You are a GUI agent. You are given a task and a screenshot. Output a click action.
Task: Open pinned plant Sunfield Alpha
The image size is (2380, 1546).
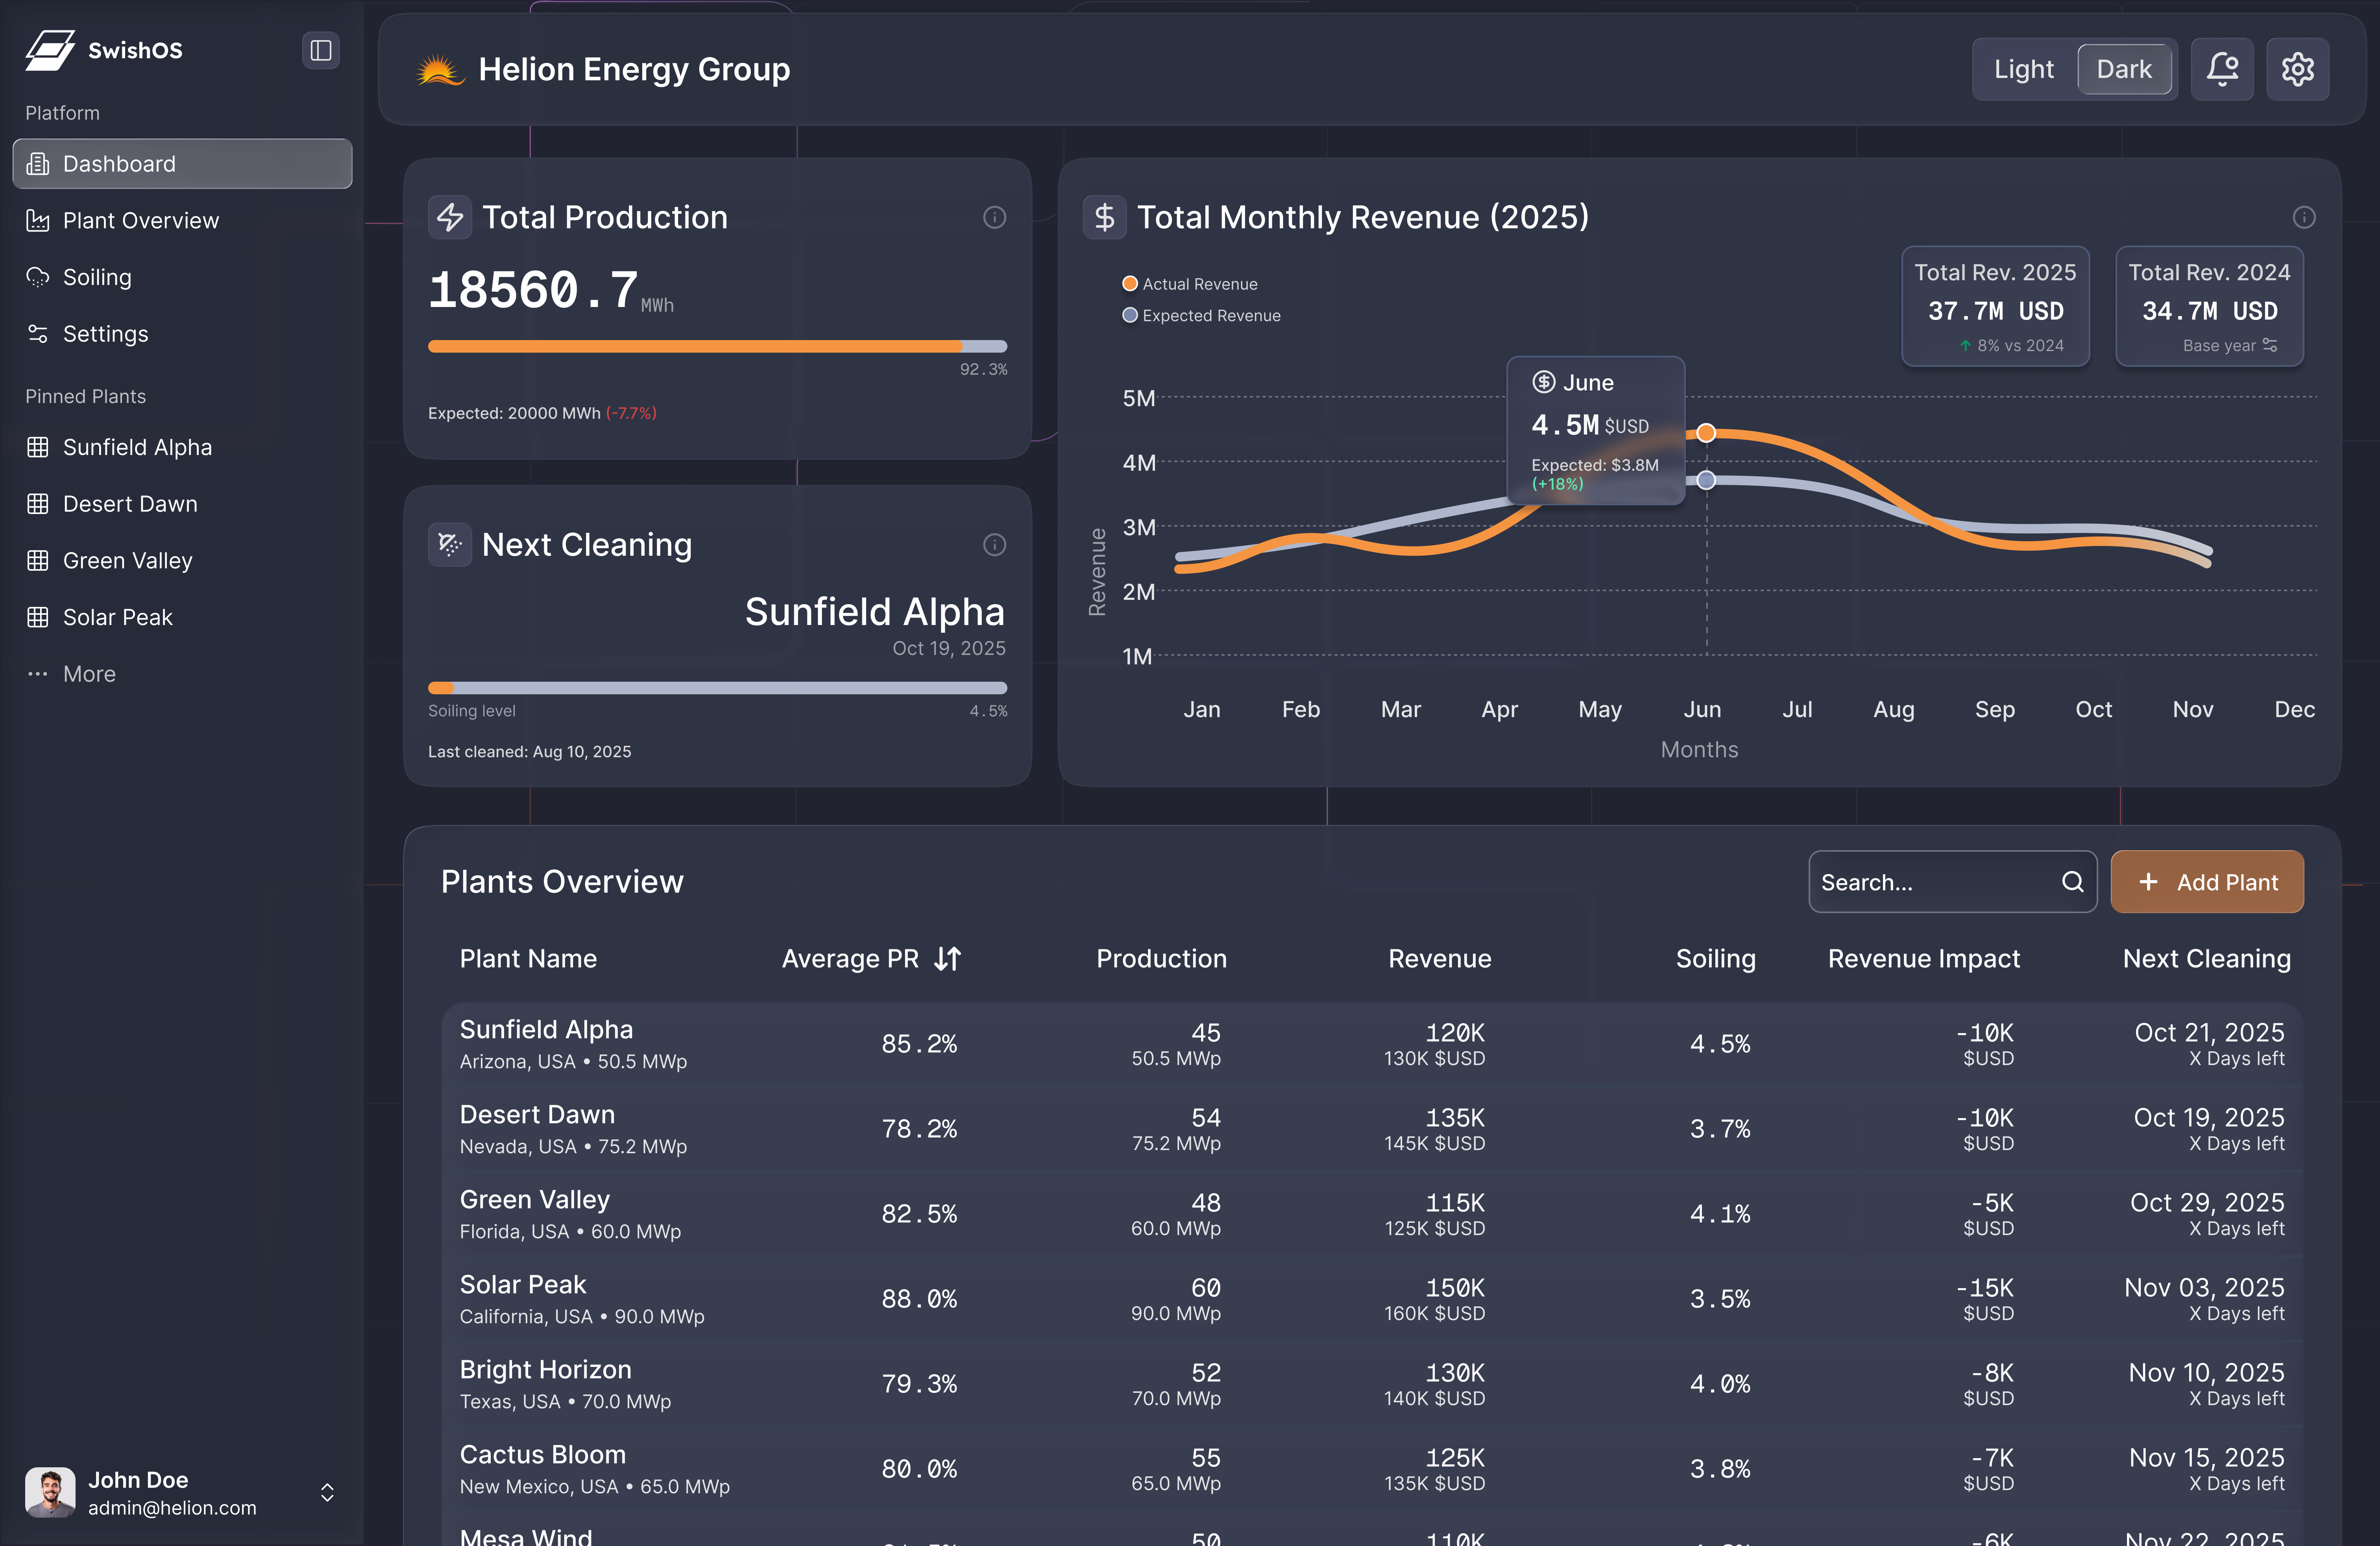click(x=137, y=447)
